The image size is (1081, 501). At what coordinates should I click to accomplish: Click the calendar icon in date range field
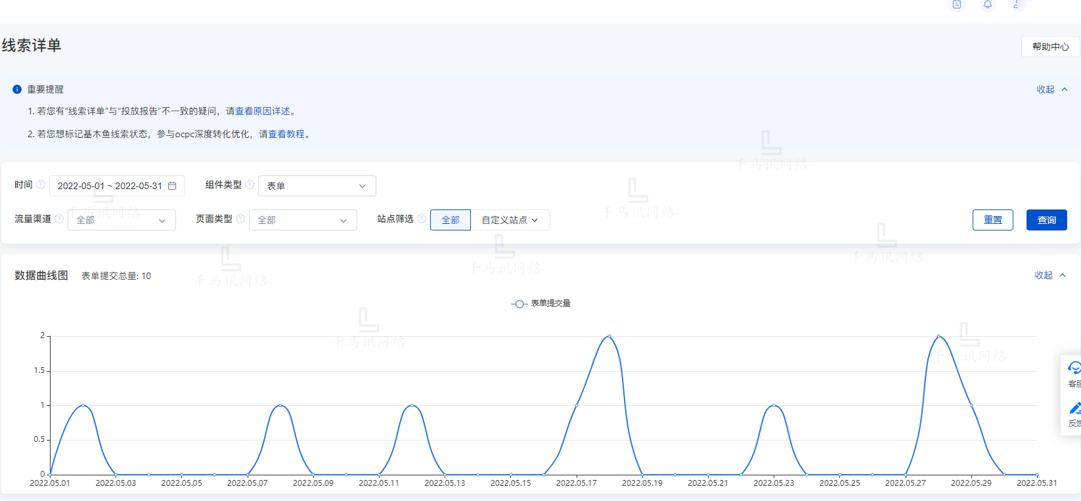coord(172,186)
